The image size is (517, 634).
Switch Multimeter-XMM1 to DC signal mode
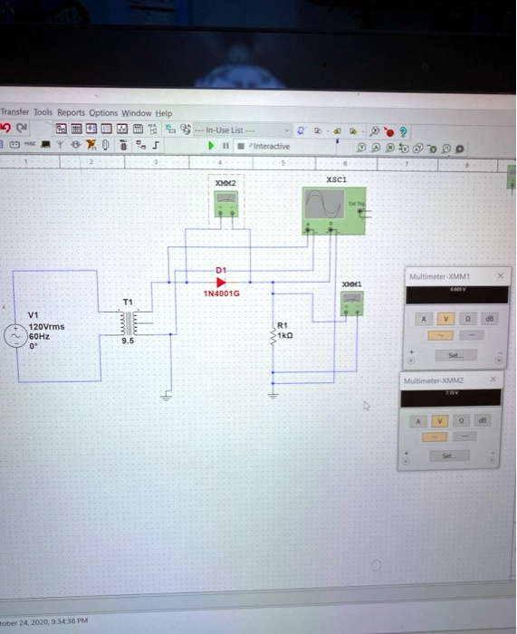(x=471, y=335)
